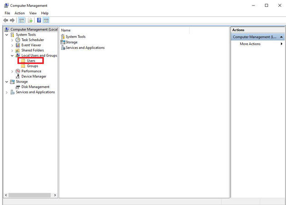The width and height of the screenshot is (286, 205).
Task: Click the Export List toolbar icon
Action: pos(30,20)
